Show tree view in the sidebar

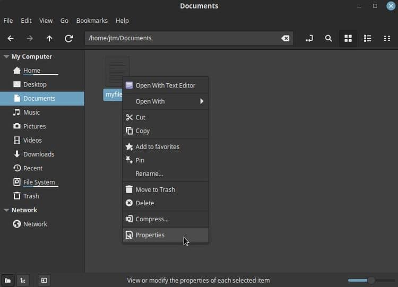(23, 281)
